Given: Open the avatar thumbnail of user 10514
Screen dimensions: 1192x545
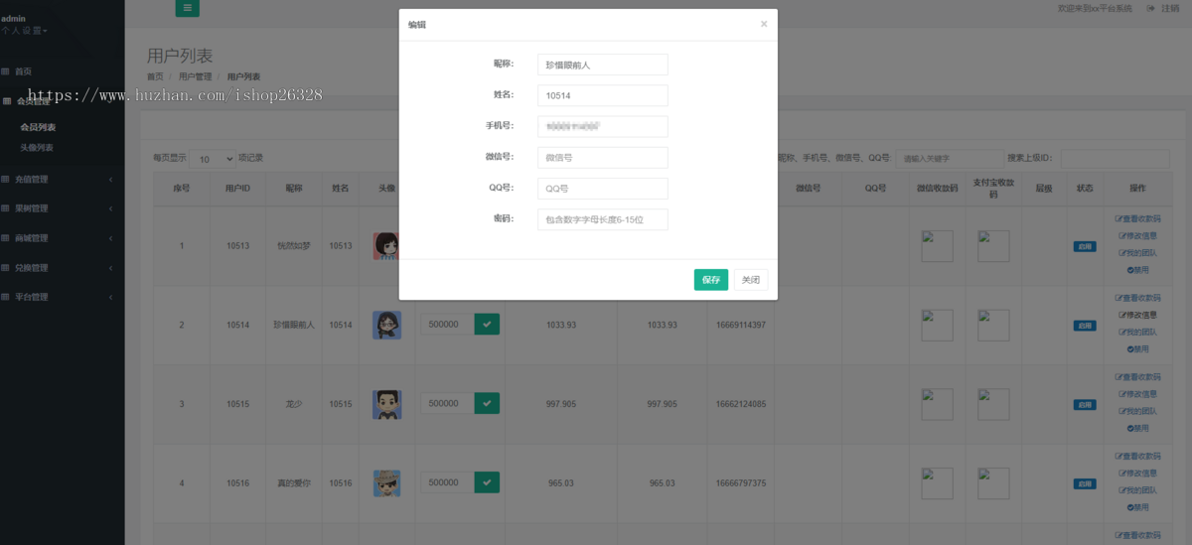Looking at the screenshot, I should pos(386,325).
